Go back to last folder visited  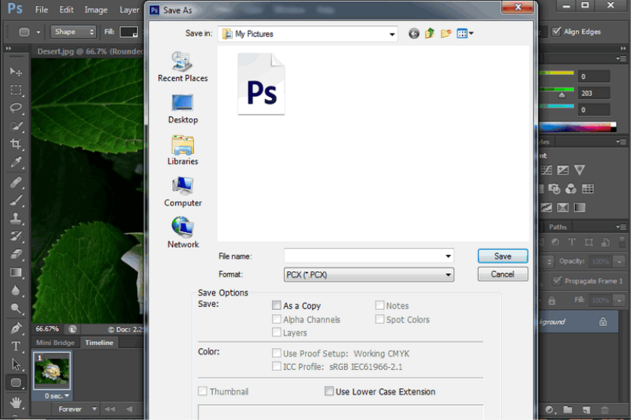coord(414,33)
